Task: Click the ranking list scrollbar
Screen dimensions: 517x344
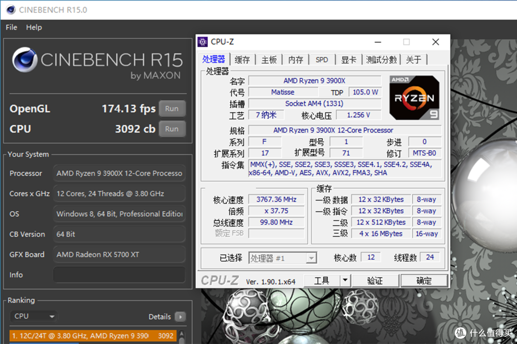Action: tap(181, 336)
